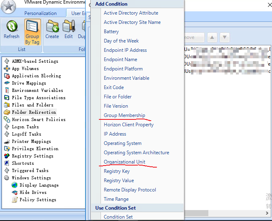Image resolution: width=272 pixels, height=221 pixels.
Task: Click the Refresh icon in the ribbon
Action: coord(12,26)
